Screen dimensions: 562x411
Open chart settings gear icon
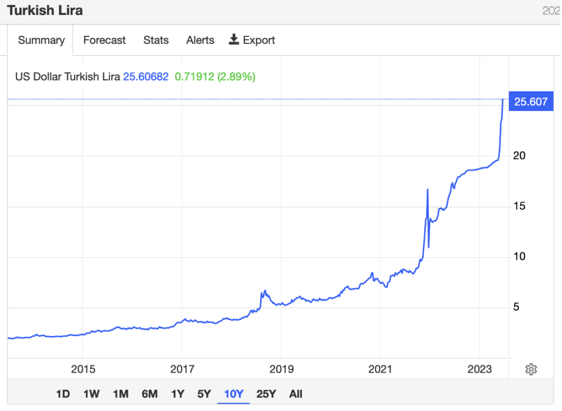tap(530, 369)
